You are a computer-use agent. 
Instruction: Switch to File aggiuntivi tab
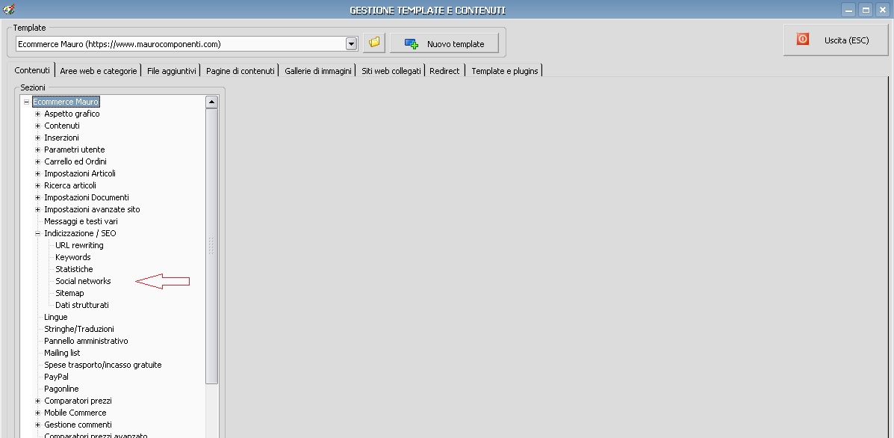171,71
